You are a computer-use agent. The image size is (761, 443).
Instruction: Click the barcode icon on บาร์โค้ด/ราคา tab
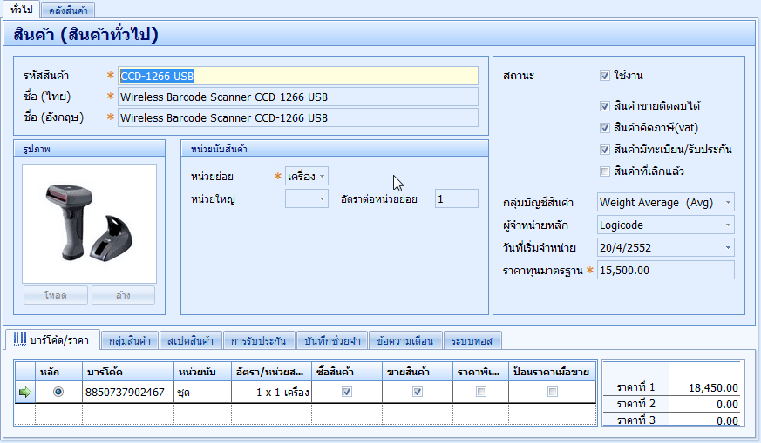pos(17,339)
